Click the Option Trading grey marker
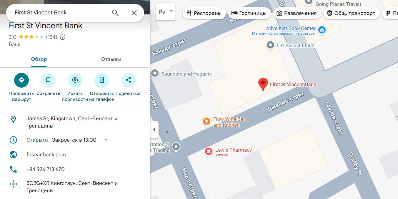The image size is (398, 199). pyautogui.click(x=176, y=146)
